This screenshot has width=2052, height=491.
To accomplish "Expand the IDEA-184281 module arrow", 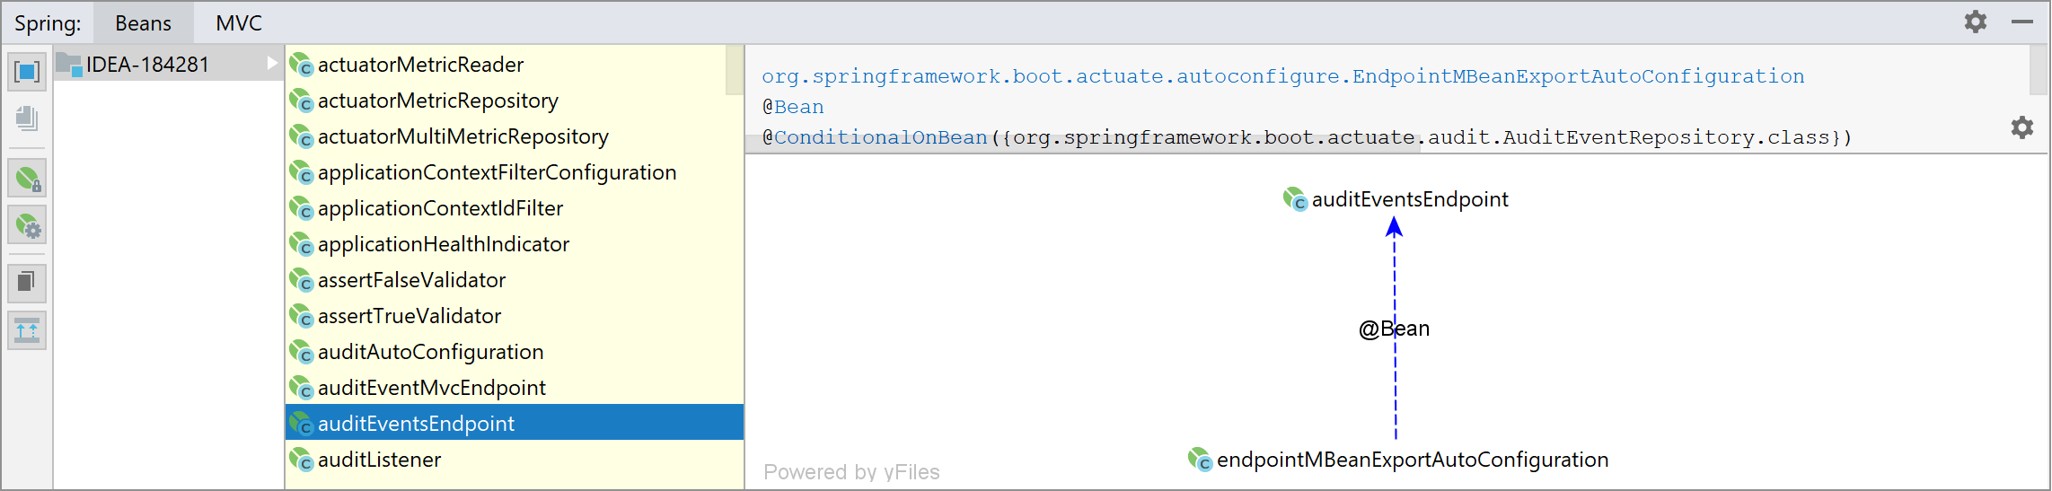I will point(272,64).
